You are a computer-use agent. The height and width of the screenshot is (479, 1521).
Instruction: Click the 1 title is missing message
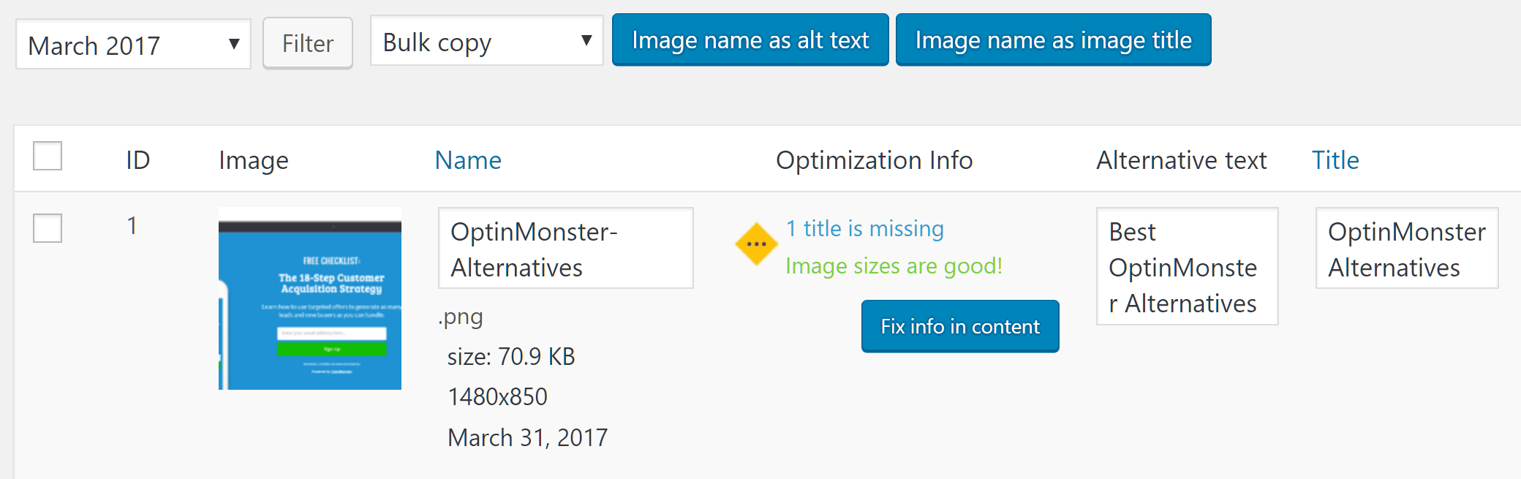[x=864, y=229]
